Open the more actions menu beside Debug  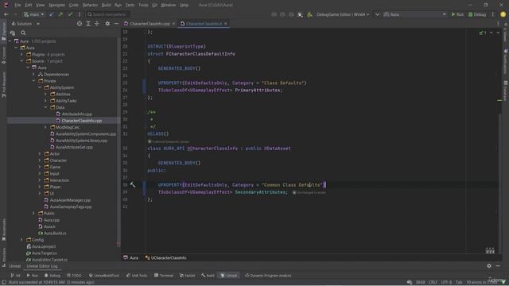coord(493,14)
